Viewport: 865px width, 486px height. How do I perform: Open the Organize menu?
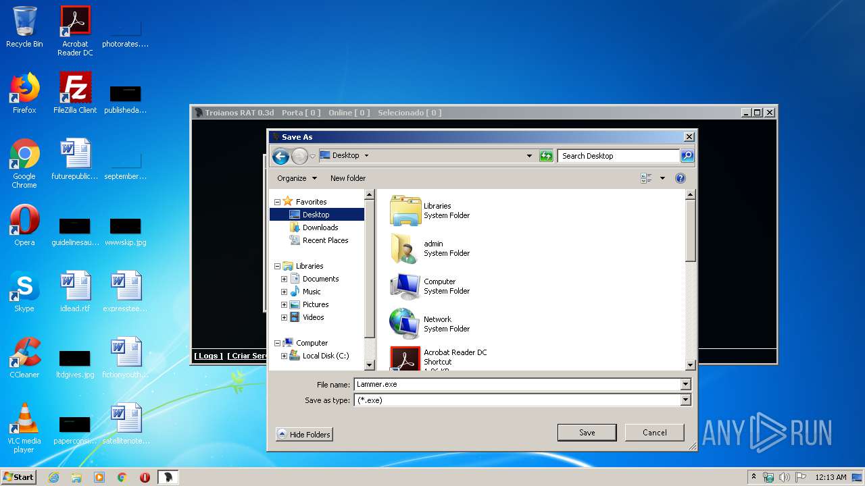[297, 178]
